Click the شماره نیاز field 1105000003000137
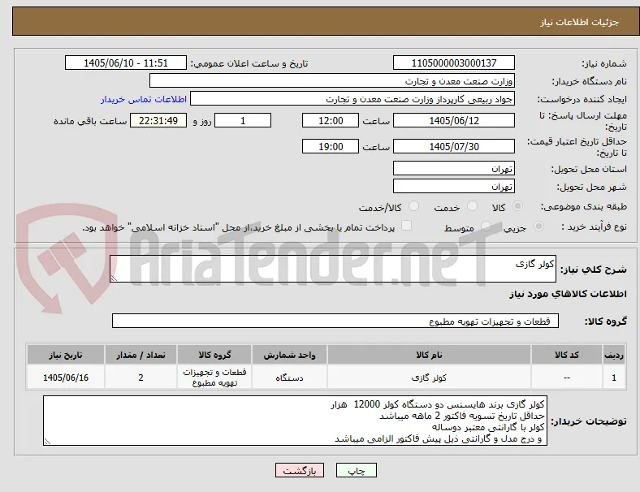This screenshot has height=492, width=640. pos(454,63)
